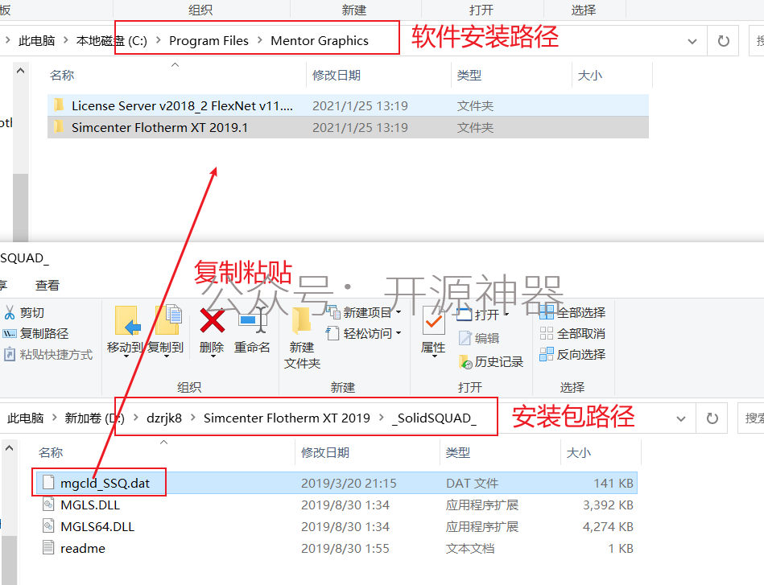
Task: Open Delete (删除) dropdown arrow
Action: click(213, 357)
